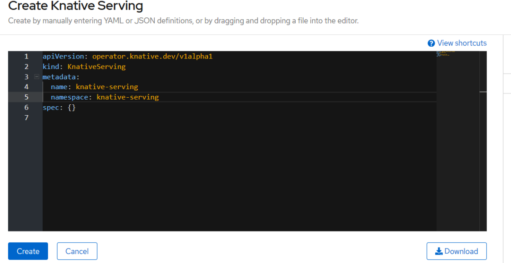Click the View shortcuts question mark icon
This screenshot has width=511, height=263.
(431, 43)
